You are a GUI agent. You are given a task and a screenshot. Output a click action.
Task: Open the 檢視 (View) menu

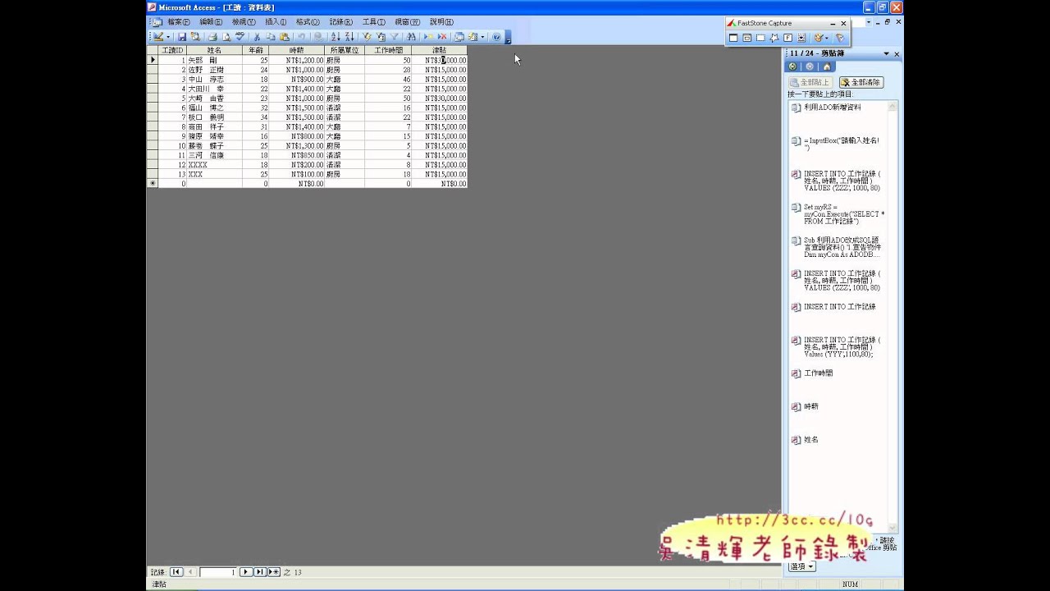coord(244,22)
